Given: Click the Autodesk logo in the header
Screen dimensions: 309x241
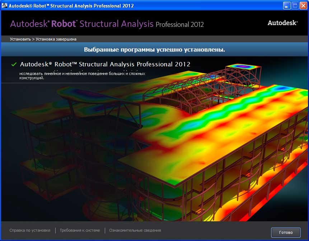Looking at the screenshot, I should tap(282, 23).
